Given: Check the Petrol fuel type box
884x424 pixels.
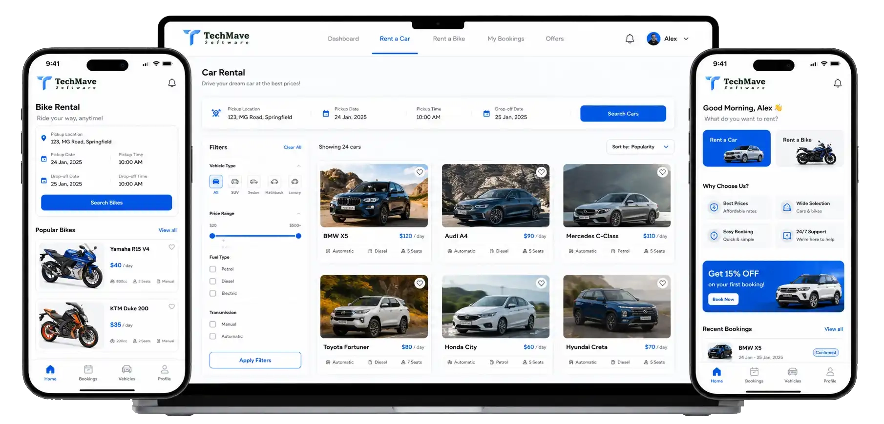Looking at the screenshot, I should (x=213, y=269).
